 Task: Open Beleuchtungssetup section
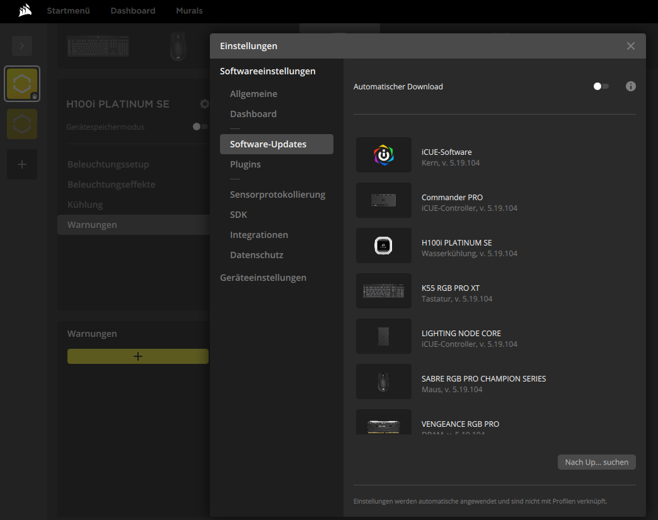(108, 164)
